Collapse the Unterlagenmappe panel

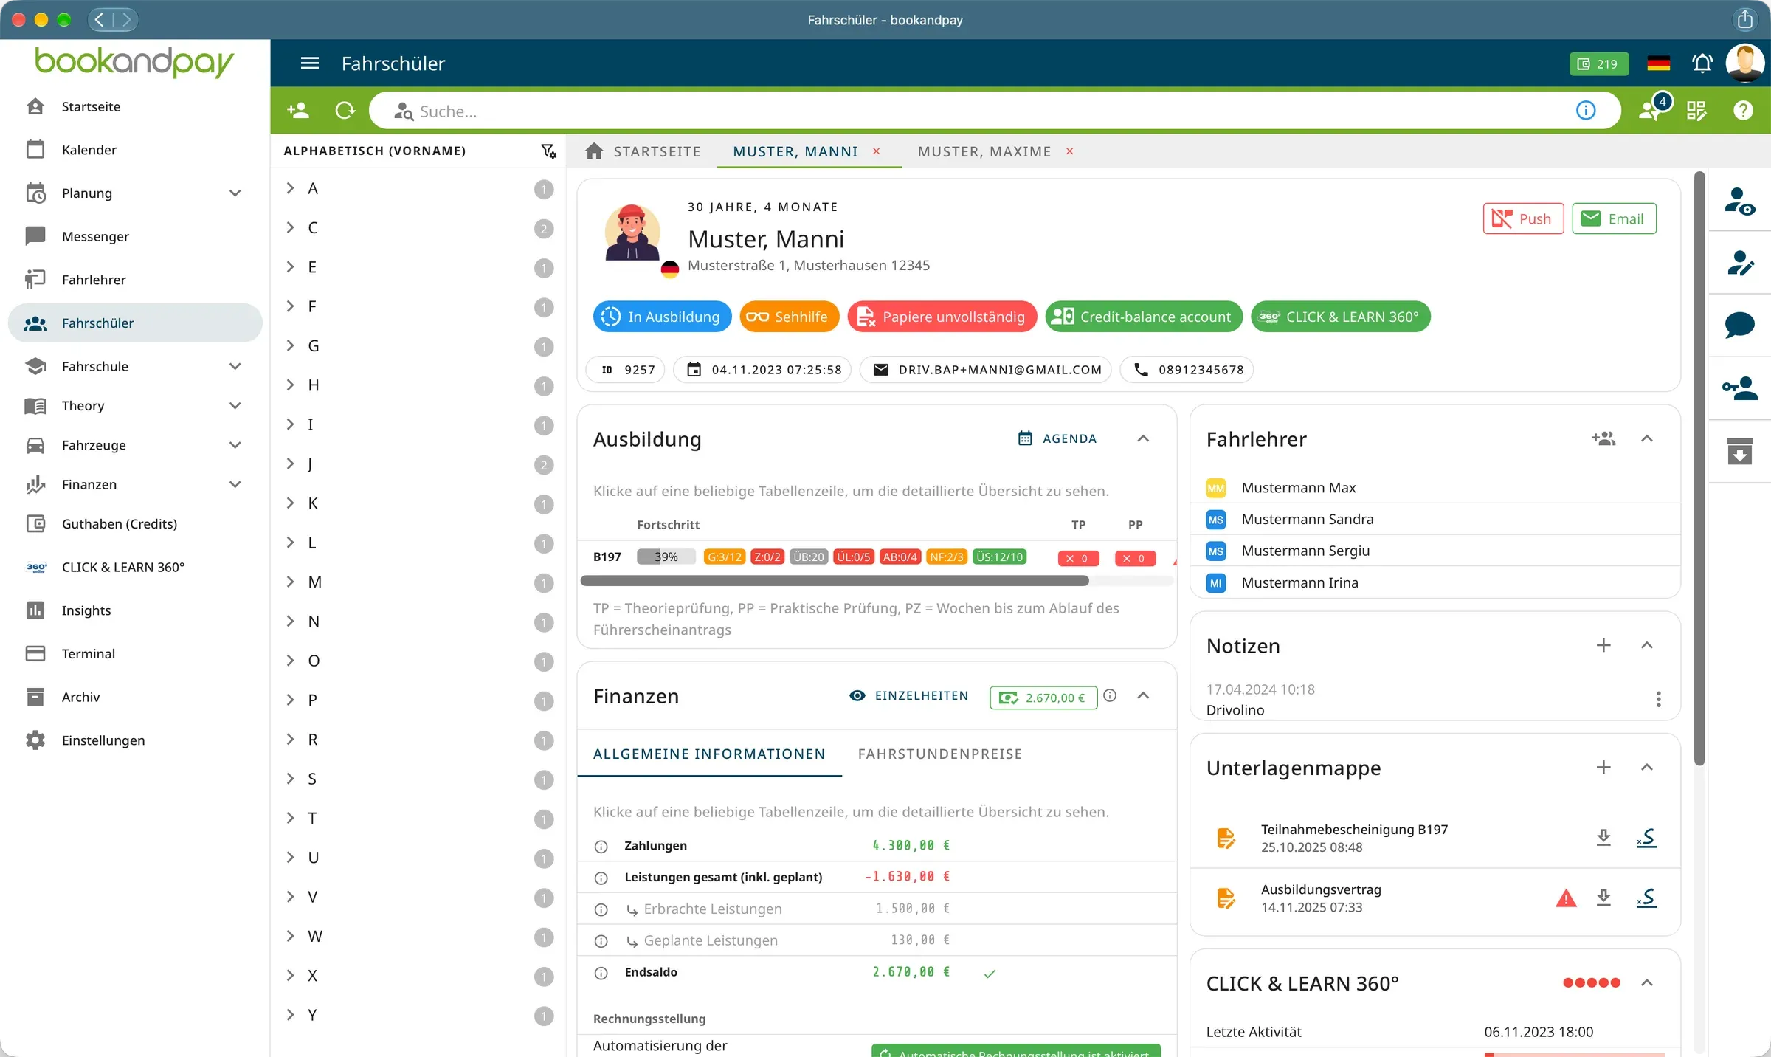(x=1646, y=767)
